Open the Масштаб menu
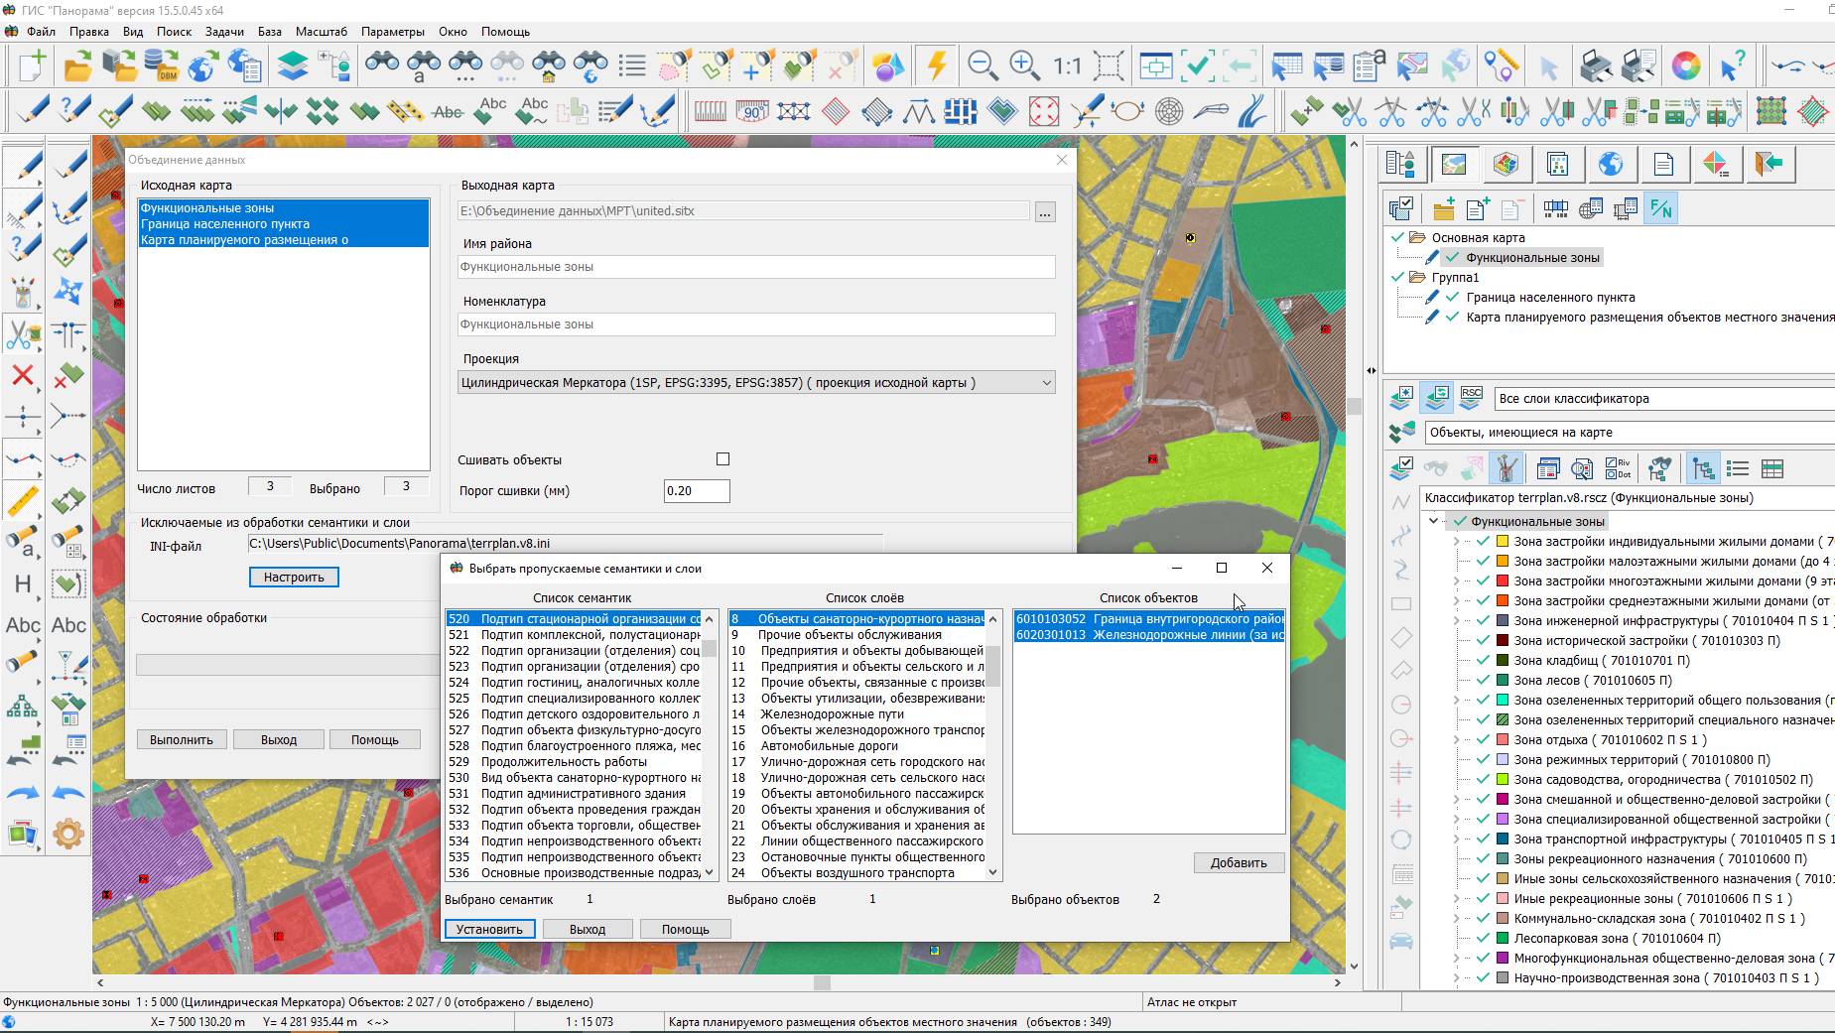Viewport: 1835px width, 1033px height. click(322, 32)
